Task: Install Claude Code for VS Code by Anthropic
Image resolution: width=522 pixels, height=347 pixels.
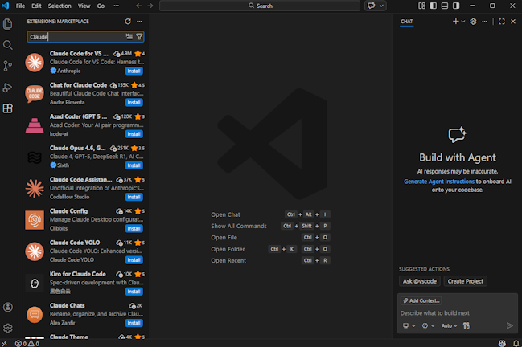Action: (134, 71)
